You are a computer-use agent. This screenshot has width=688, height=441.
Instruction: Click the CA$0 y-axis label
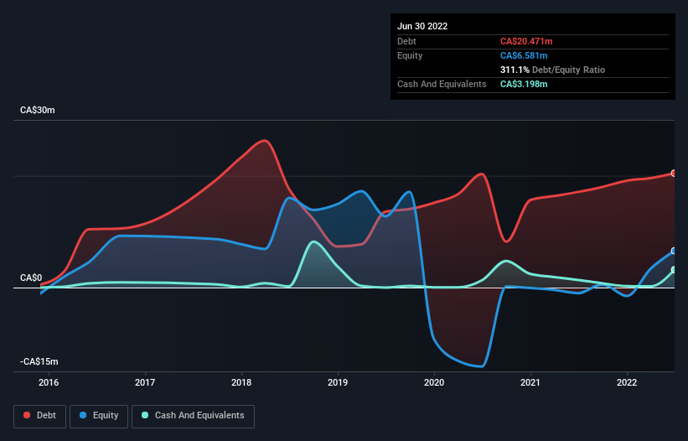[x=31, y=278]
